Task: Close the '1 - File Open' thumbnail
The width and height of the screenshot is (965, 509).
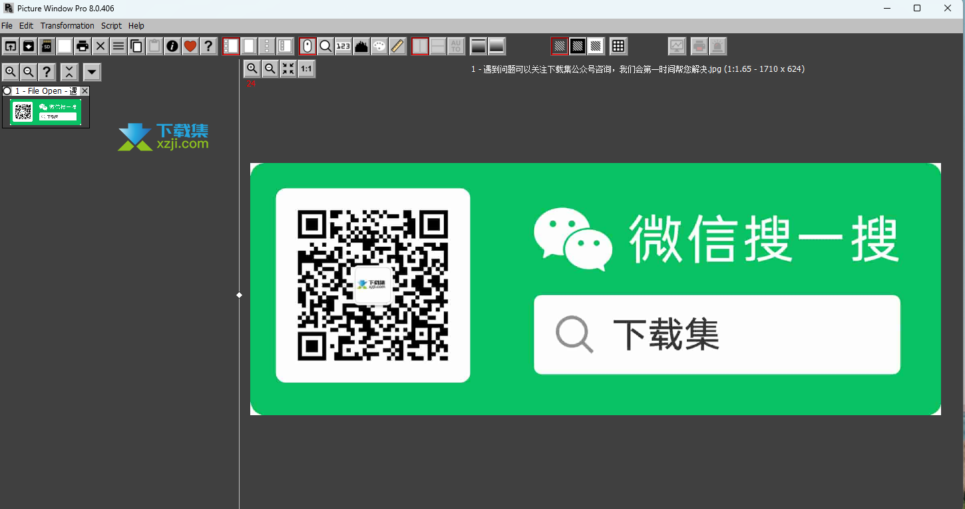Action: (x=85, y=91)
